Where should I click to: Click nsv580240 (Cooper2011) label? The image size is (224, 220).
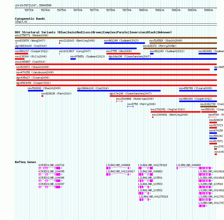(196, 99)
